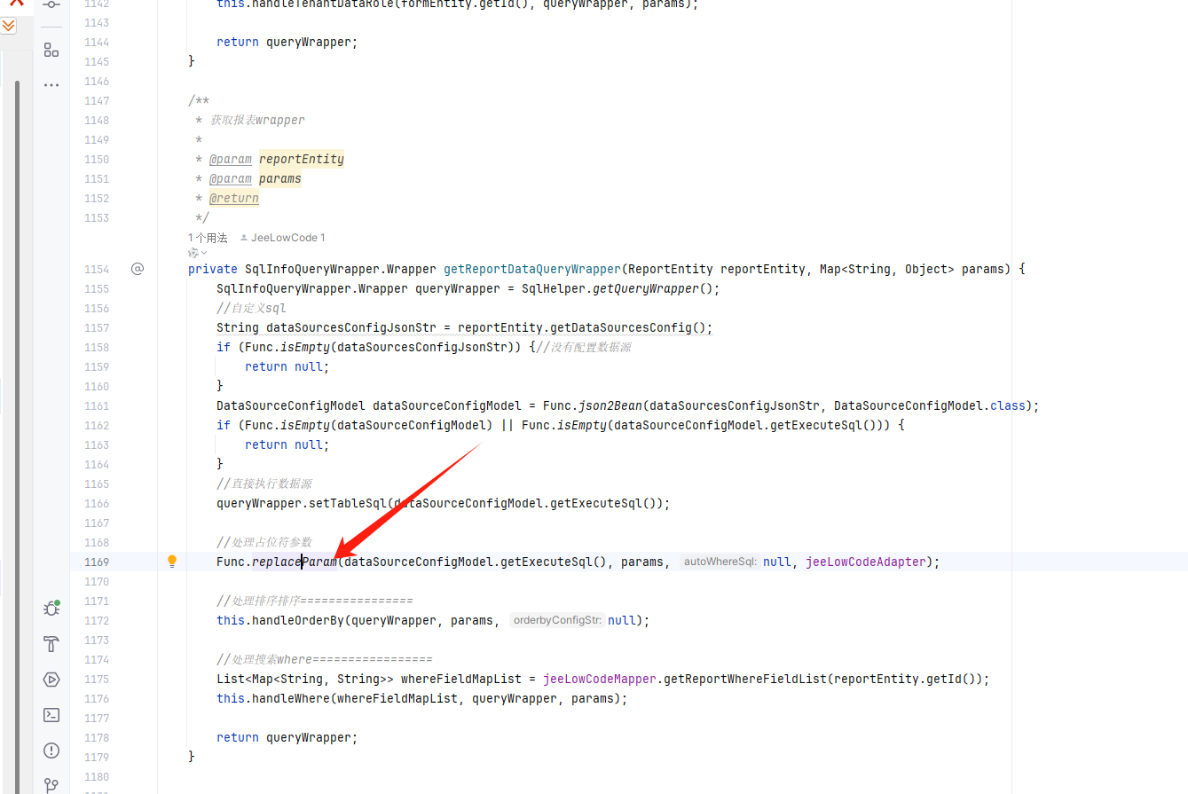Click the 'orderbyConfigStr:' parameter hint
This screenshot has height=794, width=1188.
pyautogui.click(x=558, y=620)
